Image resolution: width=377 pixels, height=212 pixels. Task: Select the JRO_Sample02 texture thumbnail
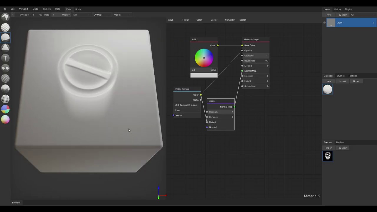[328, 156]
